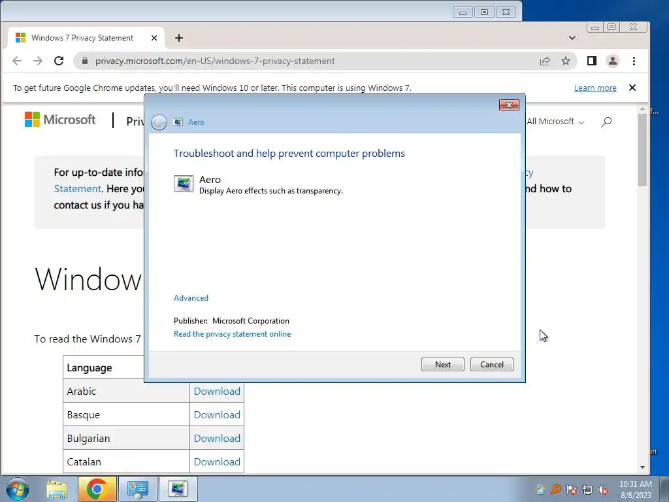Download the Bulgarian privacy statement
Screen dimensions: 669x502
click(x=217, y=438)
